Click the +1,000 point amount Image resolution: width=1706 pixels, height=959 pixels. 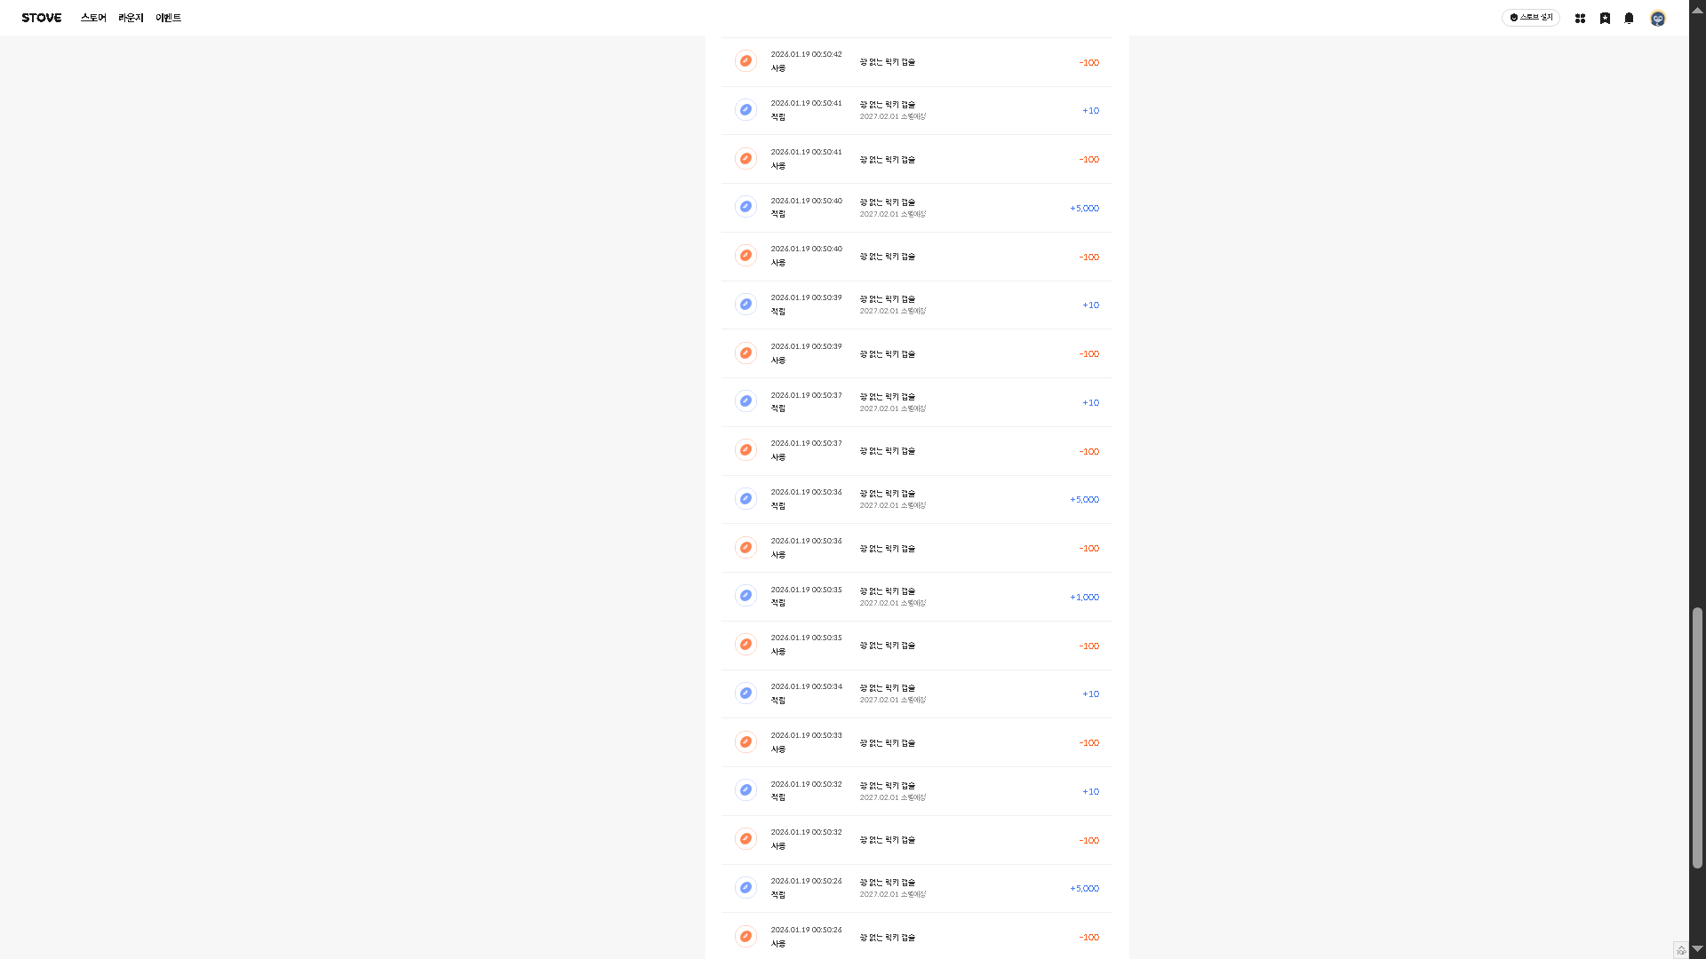coord(1084,598)
